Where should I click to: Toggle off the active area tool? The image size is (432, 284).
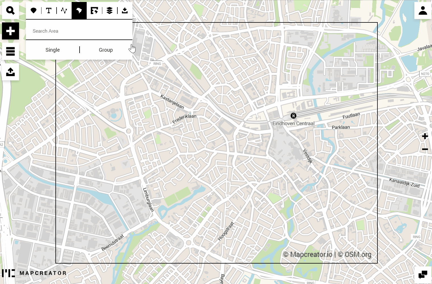click(x=79, y=11)
